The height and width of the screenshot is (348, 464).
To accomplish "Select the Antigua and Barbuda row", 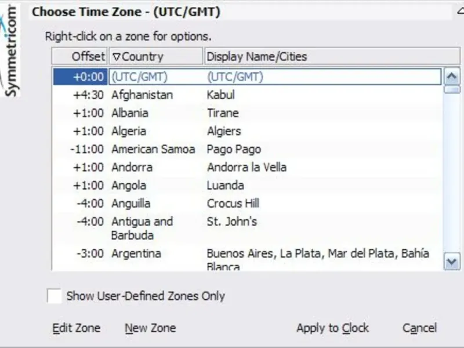I will click(248, 228).
